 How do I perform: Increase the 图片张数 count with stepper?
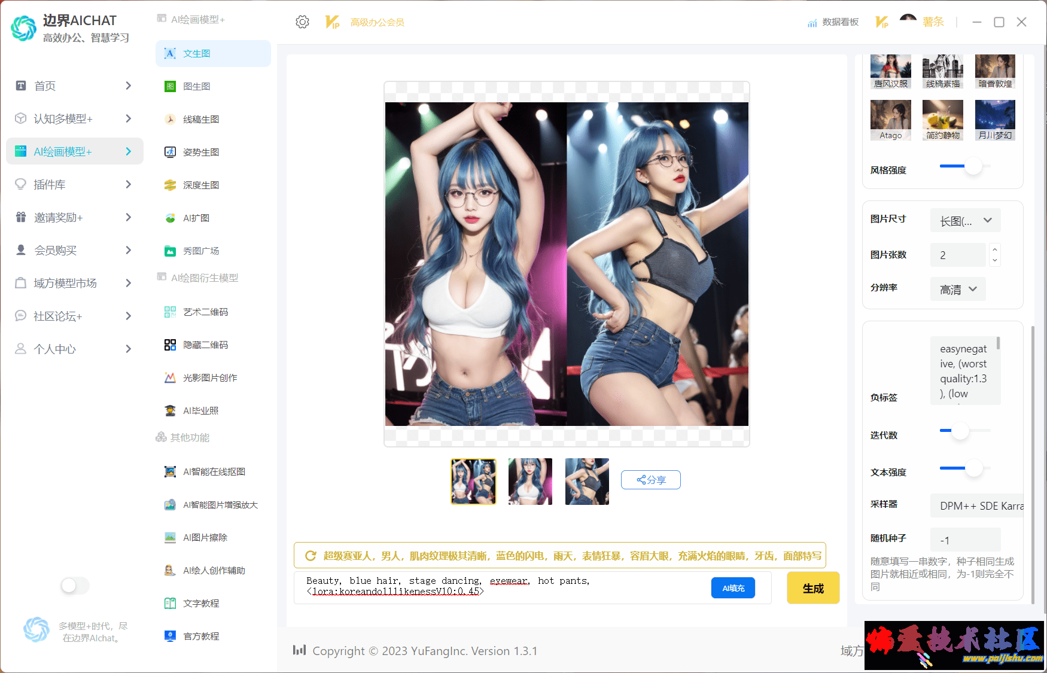click(994, 249)
